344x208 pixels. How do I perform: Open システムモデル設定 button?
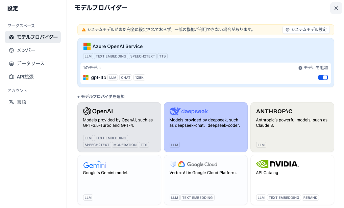pos(306,30)
